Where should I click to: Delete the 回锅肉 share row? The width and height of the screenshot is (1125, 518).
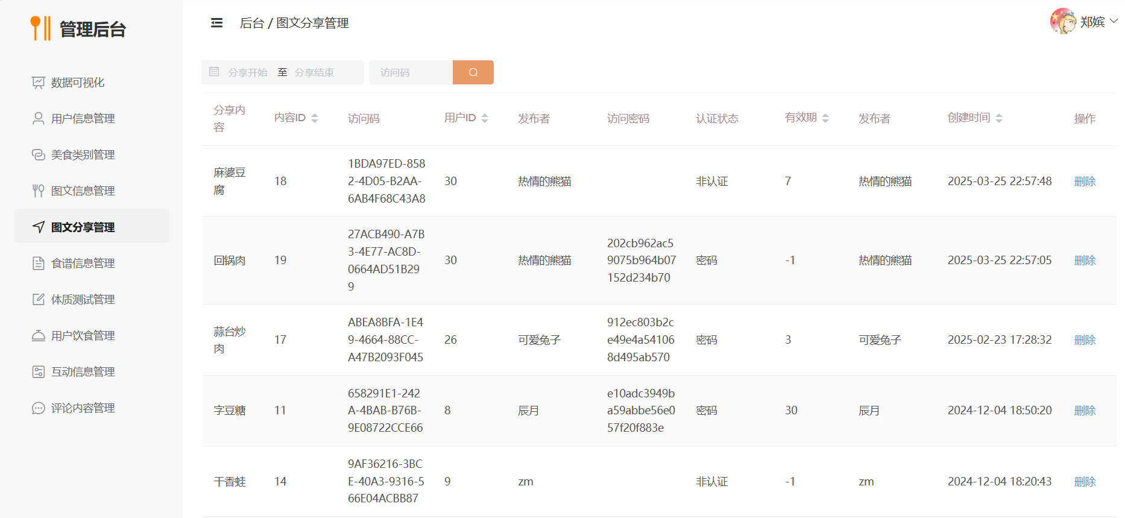1085,261
